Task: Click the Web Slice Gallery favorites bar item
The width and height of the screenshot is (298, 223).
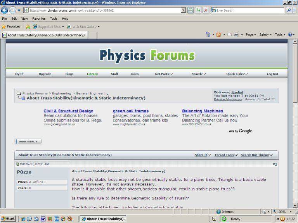Action: [83, 27]
